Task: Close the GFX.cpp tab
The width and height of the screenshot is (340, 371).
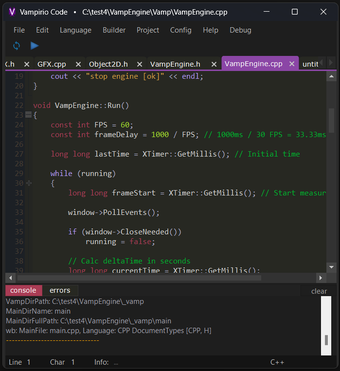Action: pos(77,64)
